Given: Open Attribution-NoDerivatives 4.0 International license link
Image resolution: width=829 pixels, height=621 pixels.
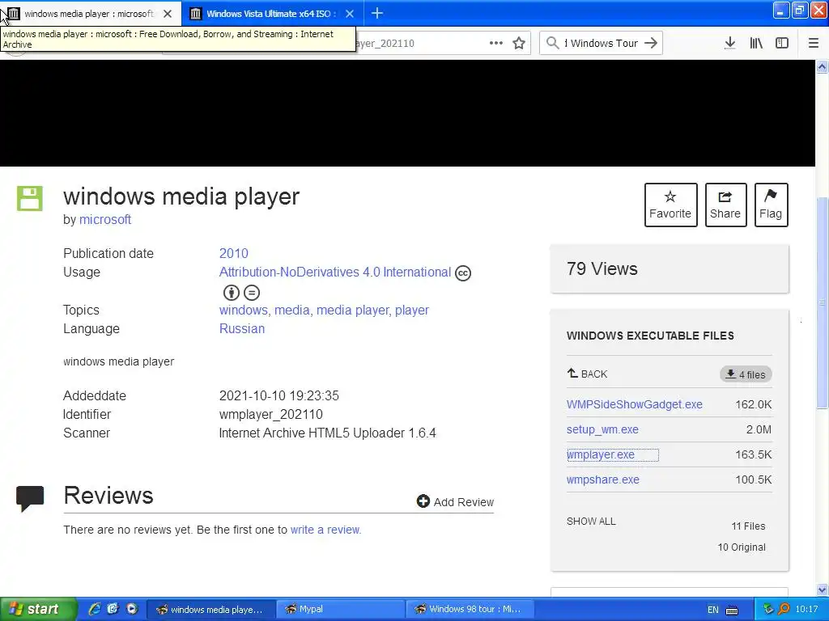Looking at the screenshot, I should point(335,272).
